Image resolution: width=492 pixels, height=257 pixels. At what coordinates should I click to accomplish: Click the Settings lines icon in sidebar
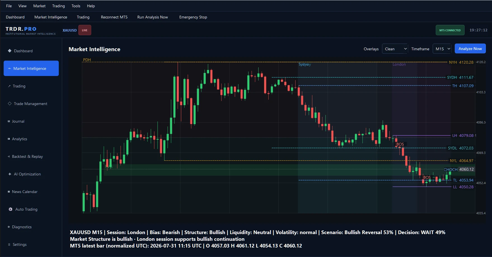(x=9, y=244)
